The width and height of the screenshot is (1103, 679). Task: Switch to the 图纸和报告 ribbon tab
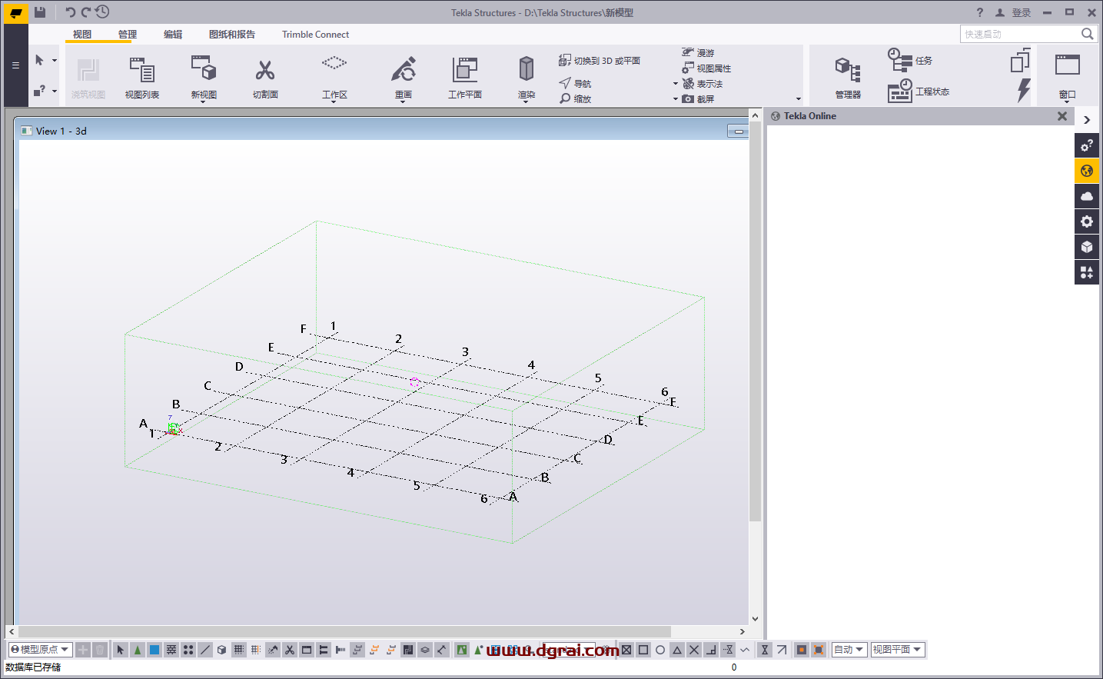pyautogui.click(x=232, y=35)
